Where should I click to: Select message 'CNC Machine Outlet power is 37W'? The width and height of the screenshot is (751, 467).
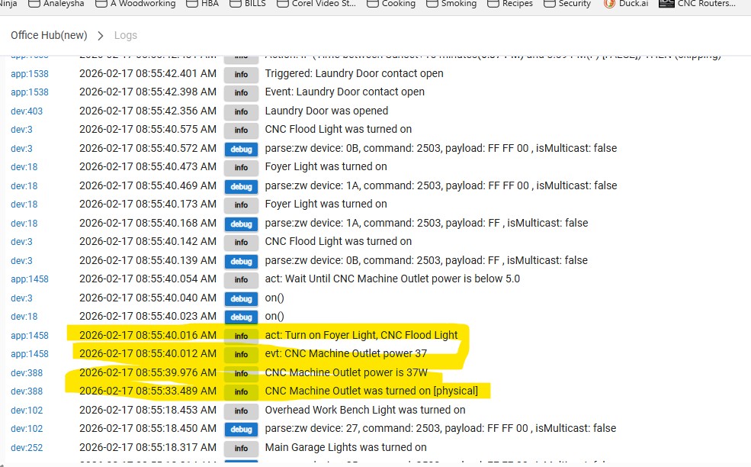coord(346,372)
